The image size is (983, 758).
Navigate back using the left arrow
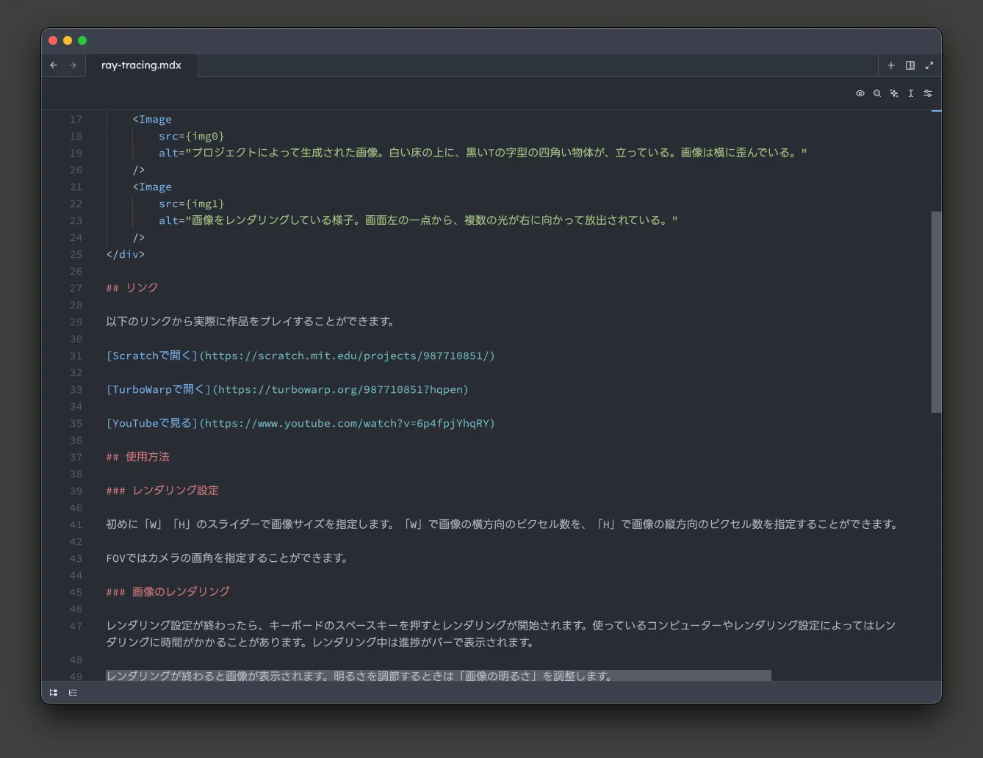click(x=53, y=65)
